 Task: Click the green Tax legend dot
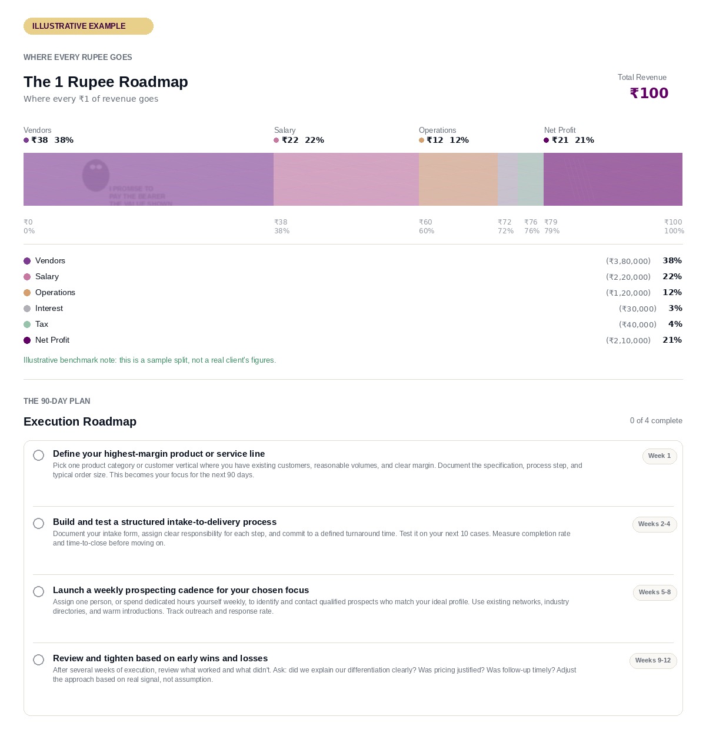coord(27,324)
